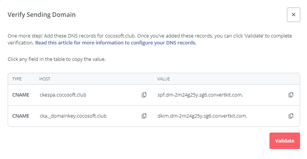Click the HOST column header
Image resolution: width=307 pixels, height=159 pixels.
(45, 79)
